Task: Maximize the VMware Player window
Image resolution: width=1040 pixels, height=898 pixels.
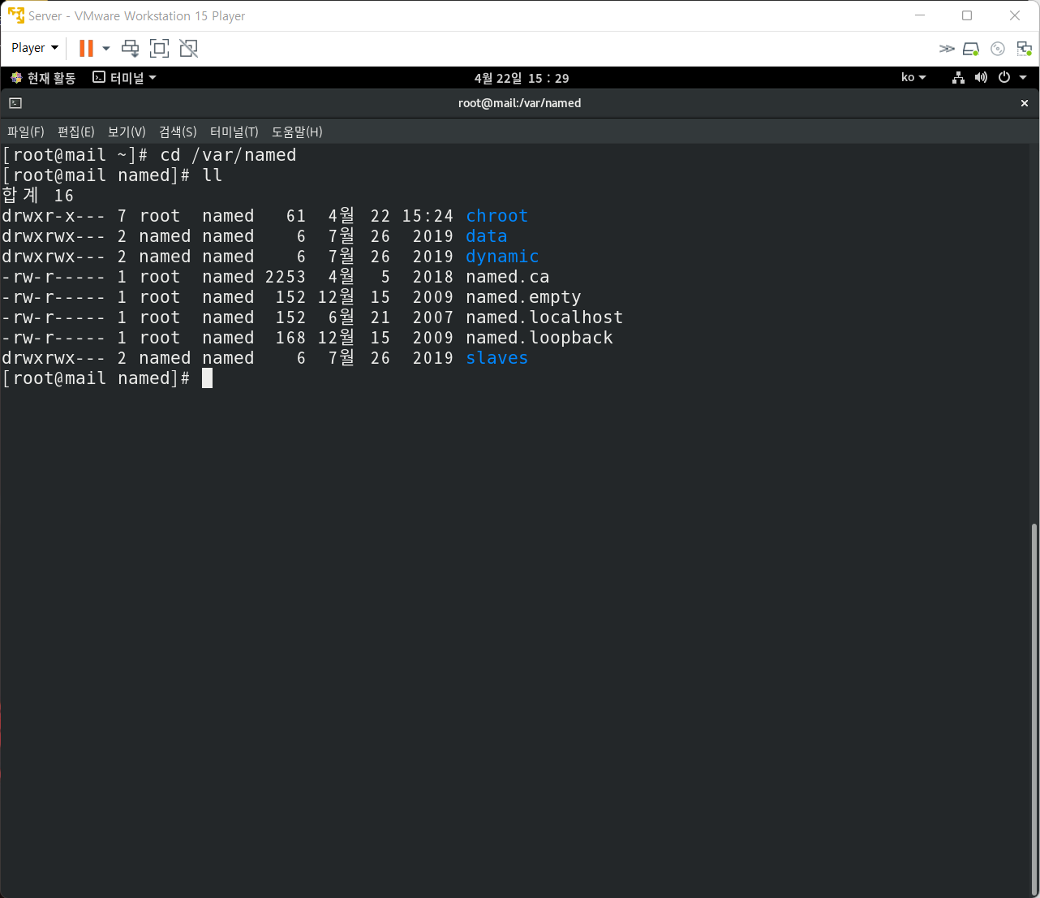Action: pyautogui.click(x=967, y=15)
